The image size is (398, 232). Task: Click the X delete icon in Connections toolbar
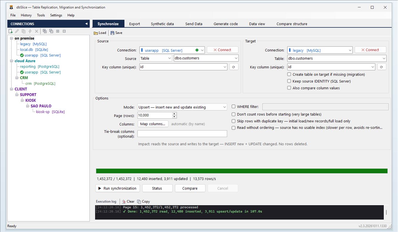37,31
